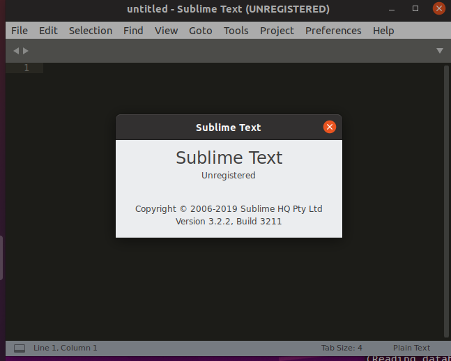Open the Selection menu
Viewport: 451px width, 361px height.
(91, 31)
